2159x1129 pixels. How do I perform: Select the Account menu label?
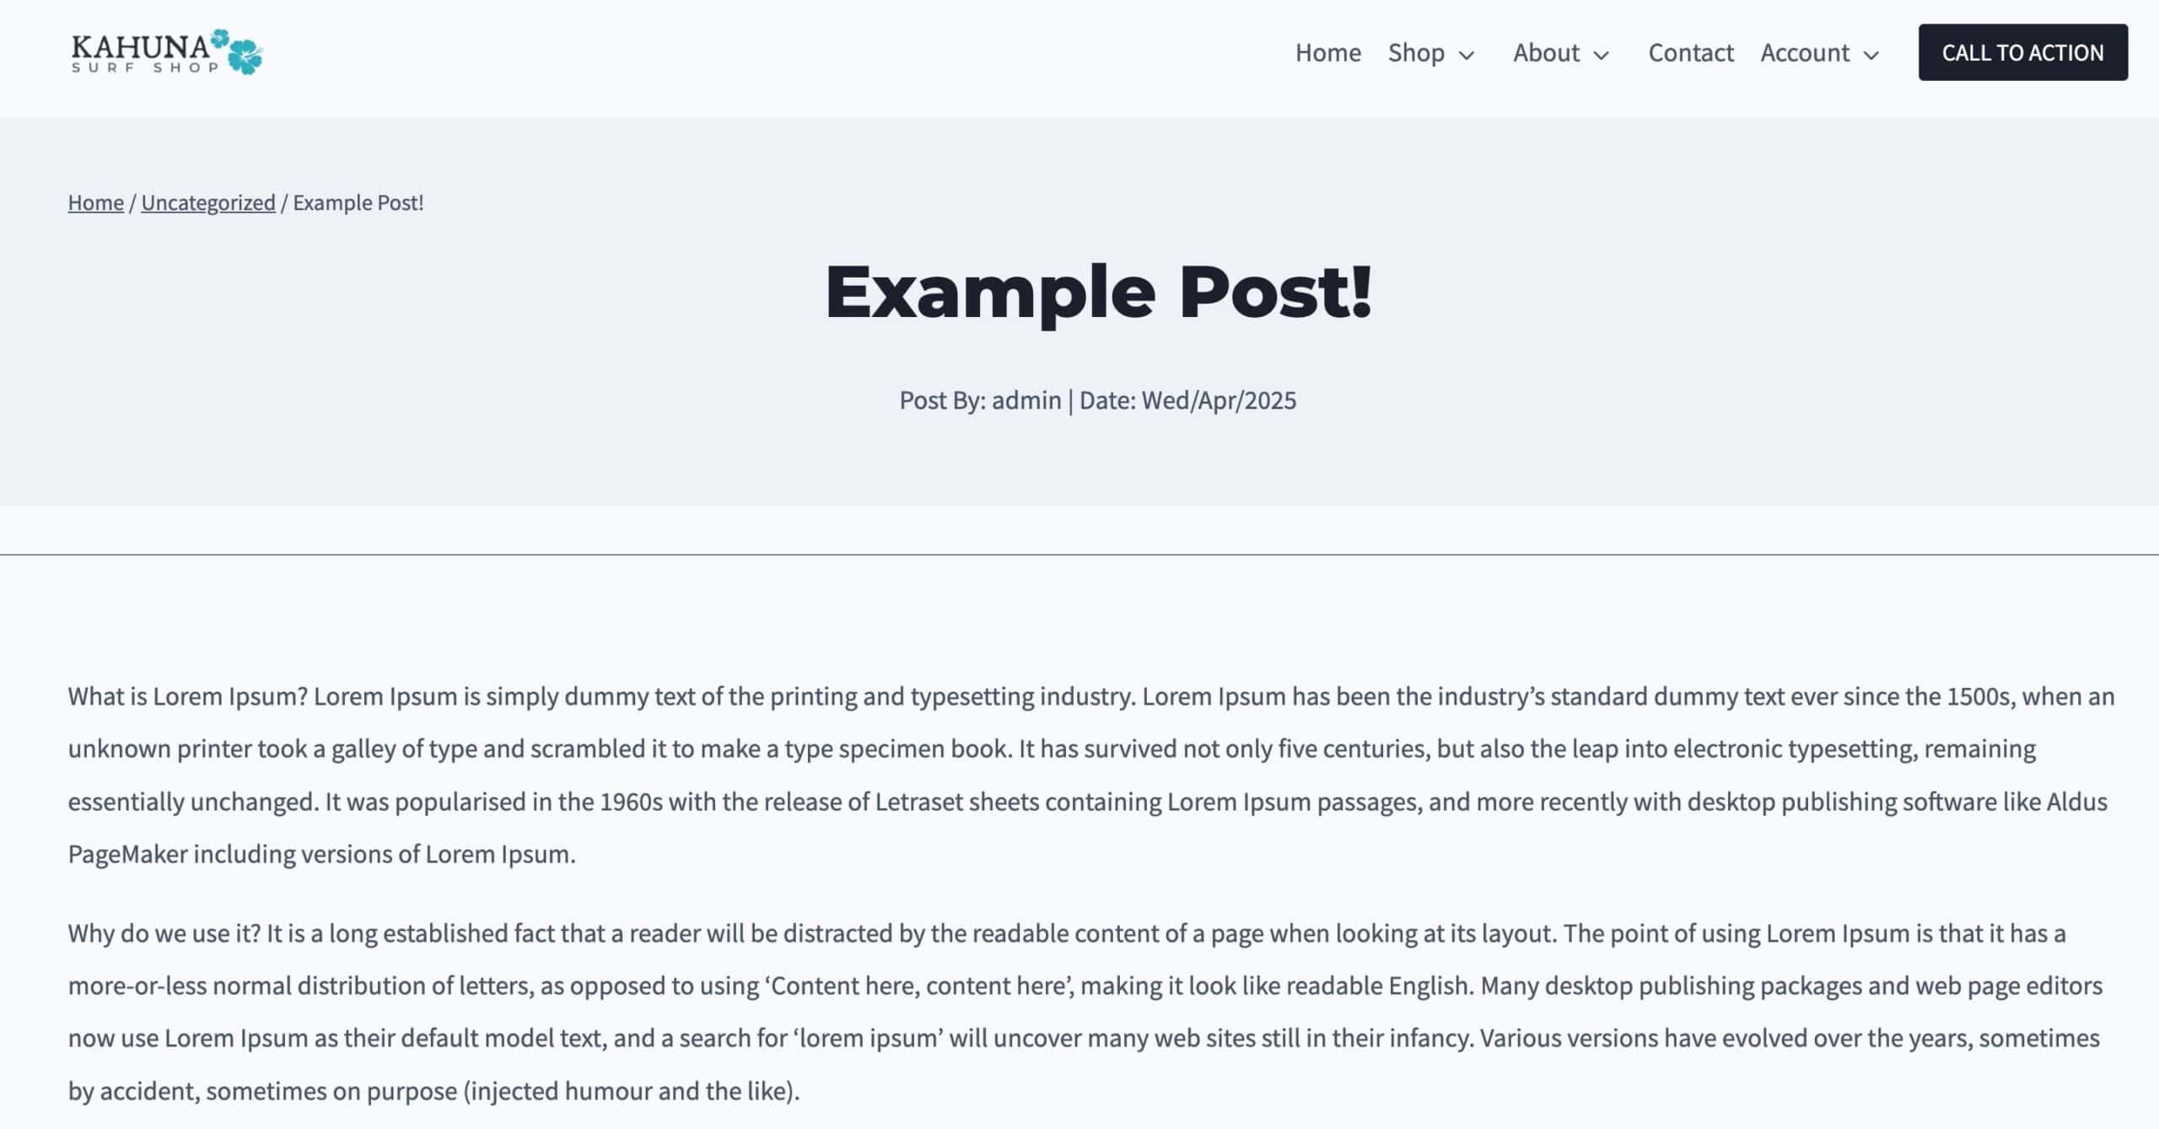(1805, 52)
